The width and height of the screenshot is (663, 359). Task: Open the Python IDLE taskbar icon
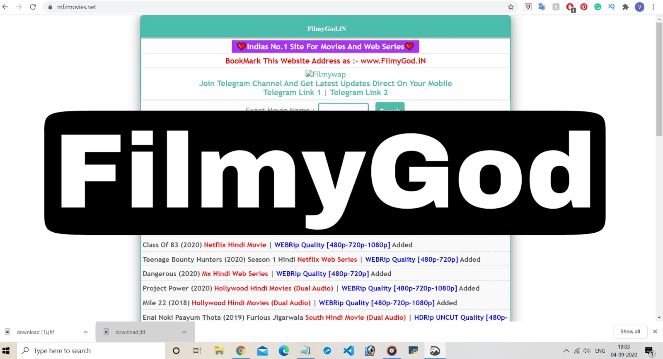click(413, 351)
